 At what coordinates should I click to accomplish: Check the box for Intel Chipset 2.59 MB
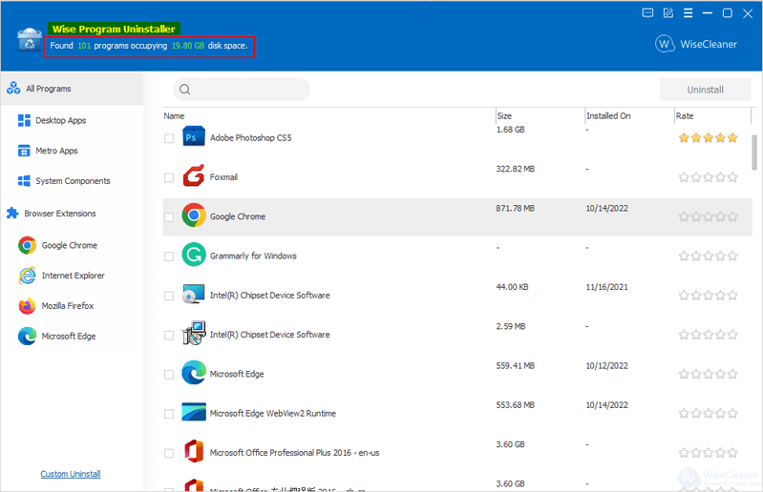click(x=169, y=335)
